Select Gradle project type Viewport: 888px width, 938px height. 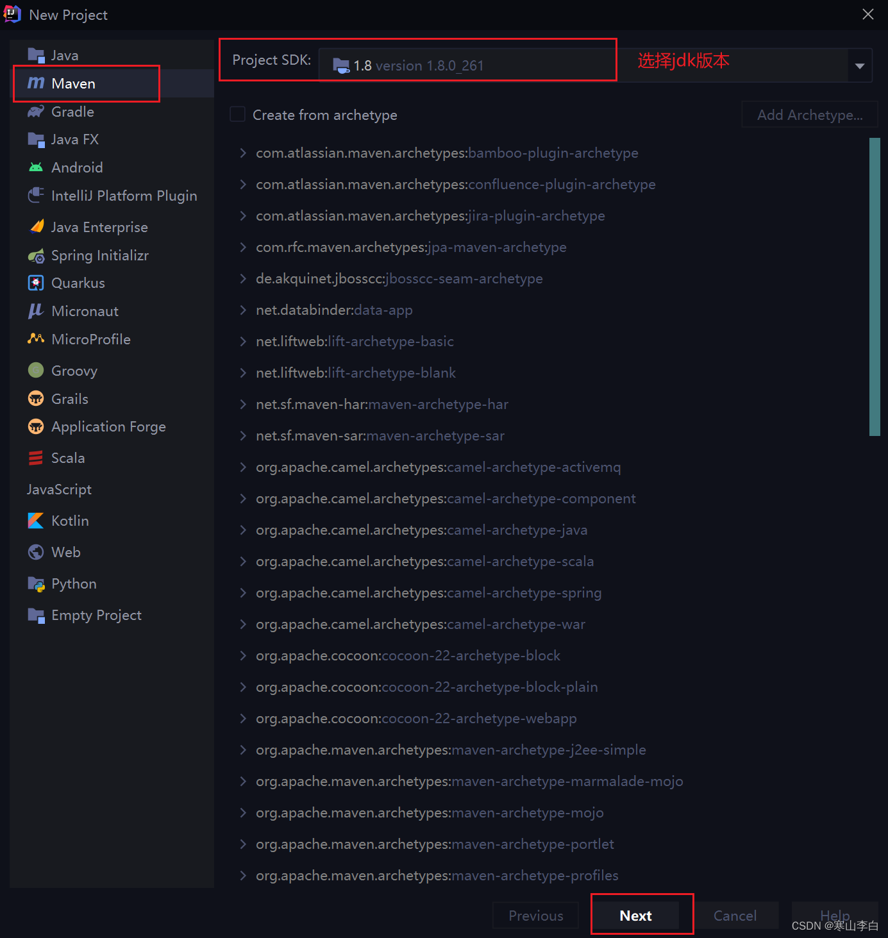click(x=112, y=112)
